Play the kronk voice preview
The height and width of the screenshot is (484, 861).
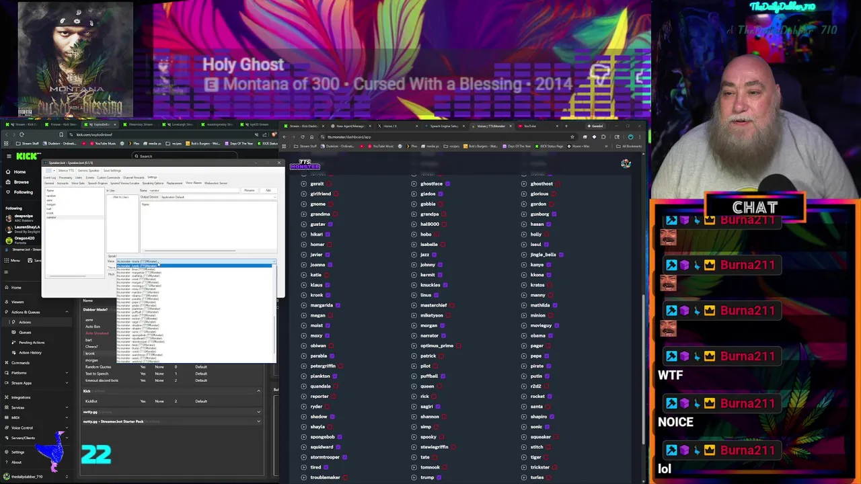tap(303, 295)
